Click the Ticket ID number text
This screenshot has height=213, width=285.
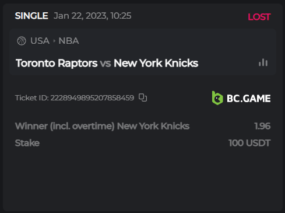click(92, 98)
